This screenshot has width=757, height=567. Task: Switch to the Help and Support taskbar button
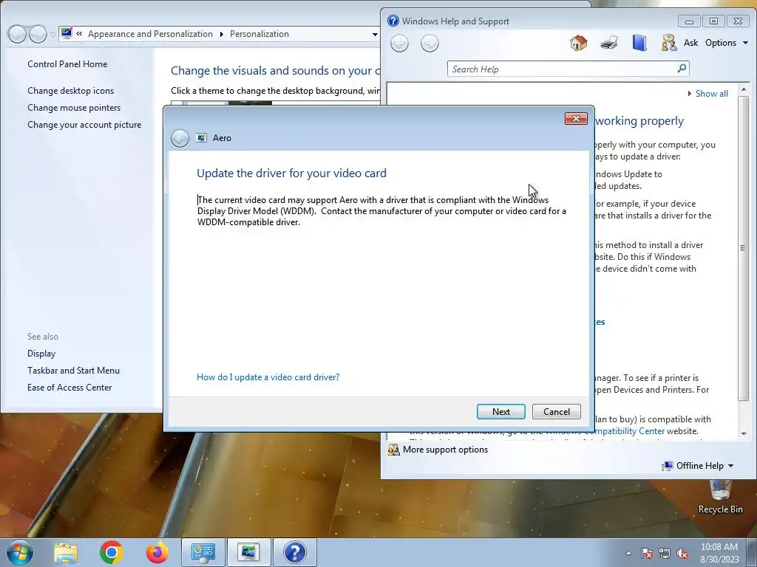click(x=295, y=552)
